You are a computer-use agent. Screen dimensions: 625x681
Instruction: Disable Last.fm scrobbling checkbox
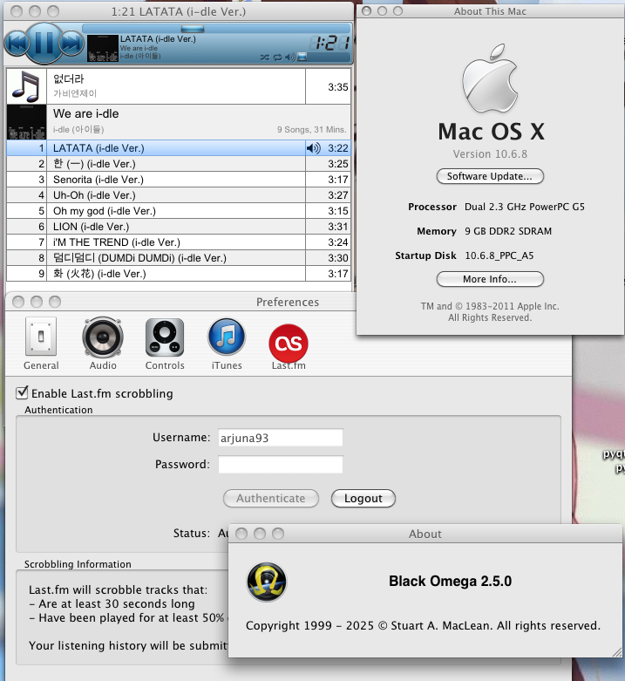coord(22,392)
